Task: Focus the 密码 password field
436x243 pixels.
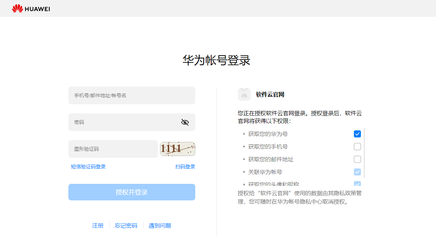Action: coord(132,122)
